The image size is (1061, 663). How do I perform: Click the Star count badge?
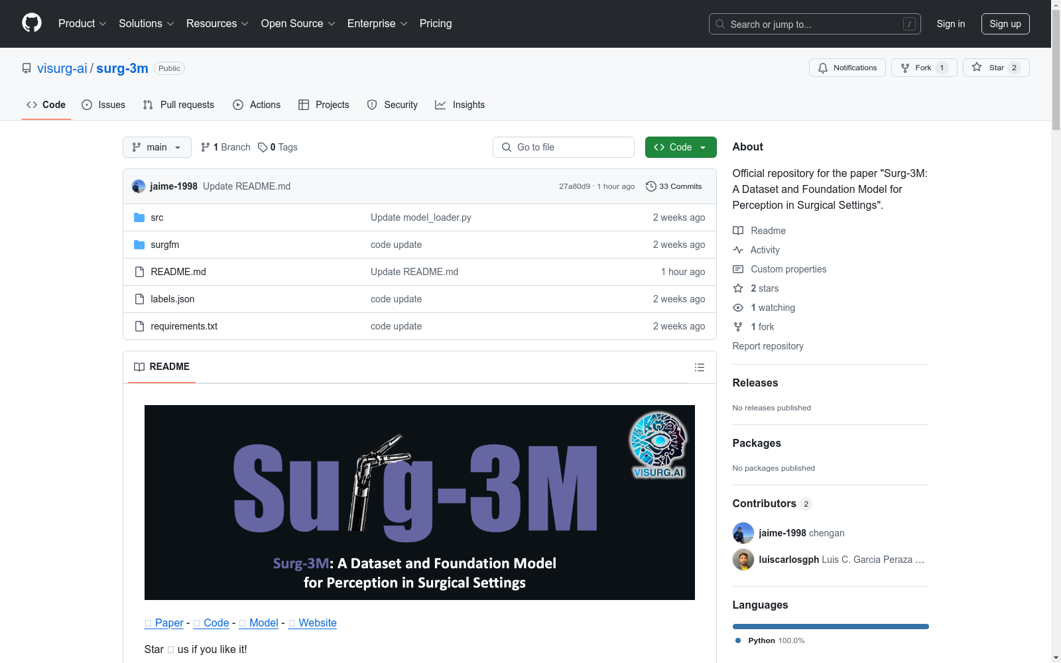[x=1014, y=68]
